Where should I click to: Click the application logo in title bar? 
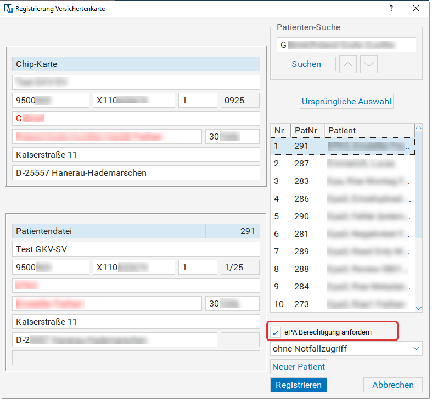8,9
